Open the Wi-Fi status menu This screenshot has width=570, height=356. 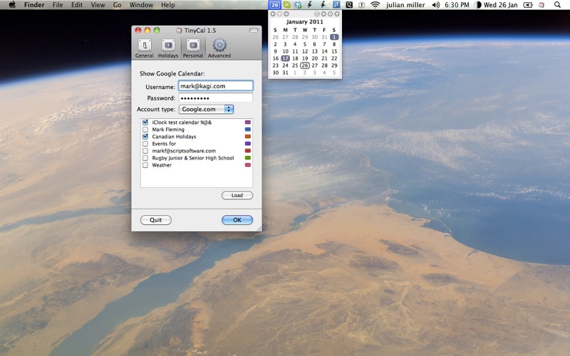pos(375,5)
